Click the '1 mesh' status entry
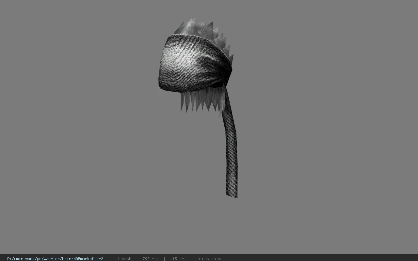The image size is (418, 261). tap(124, 259)
